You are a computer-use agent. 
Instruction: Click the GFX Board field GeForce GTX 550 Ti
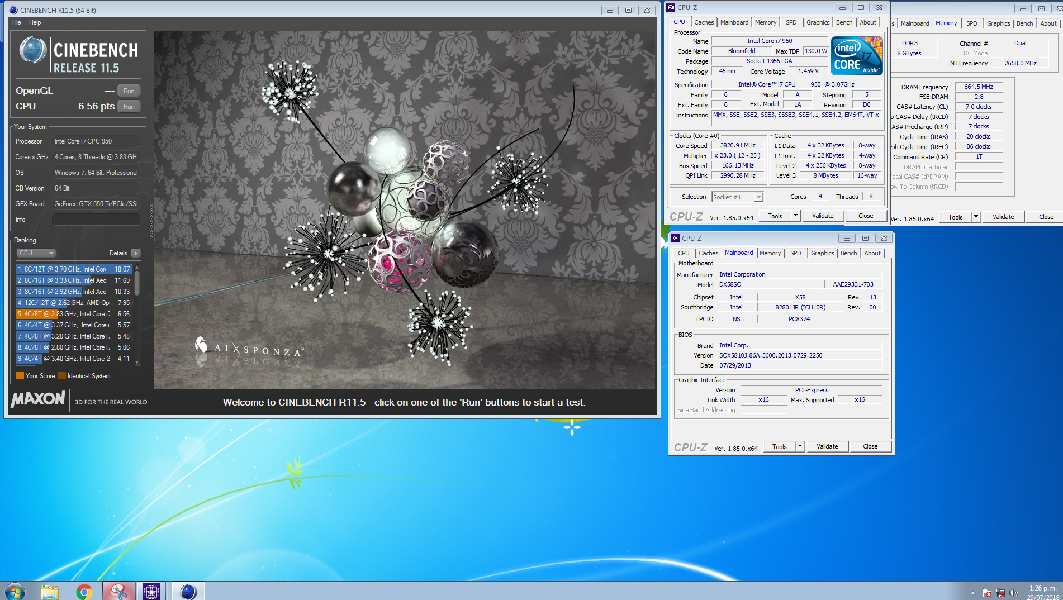pyautogui.click(x=96, y=204)
